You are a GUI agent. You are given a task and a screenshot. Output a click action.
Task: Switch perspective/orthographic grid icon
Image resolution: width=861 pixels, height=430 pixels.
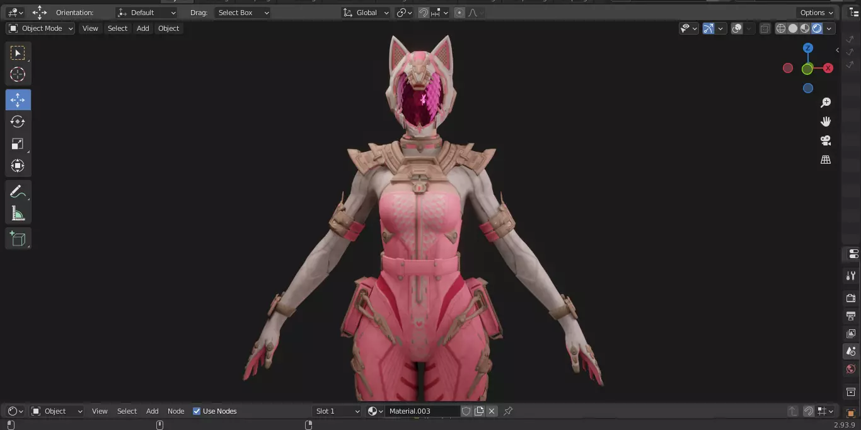click(826, 160)
